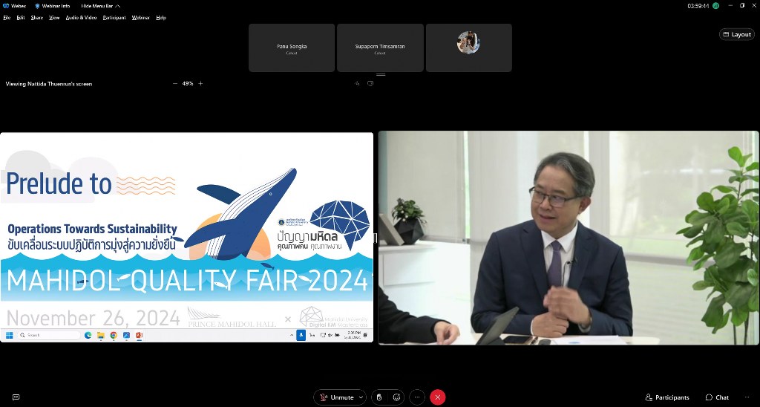The height and width of the screenshot is (407, 760).
Task: Click the shared Mahidol Quality Fair slide
Action: [186, 230]
